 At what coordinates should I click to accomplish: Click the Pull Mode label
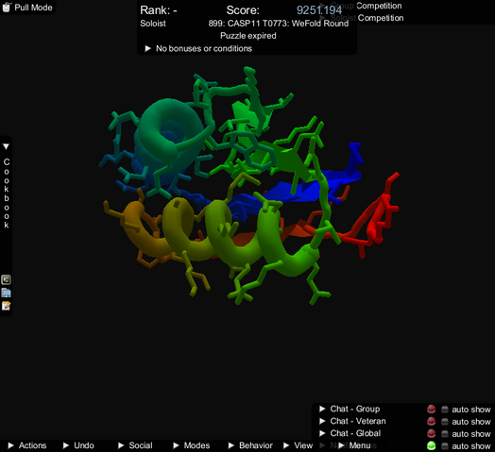[33, 8]
